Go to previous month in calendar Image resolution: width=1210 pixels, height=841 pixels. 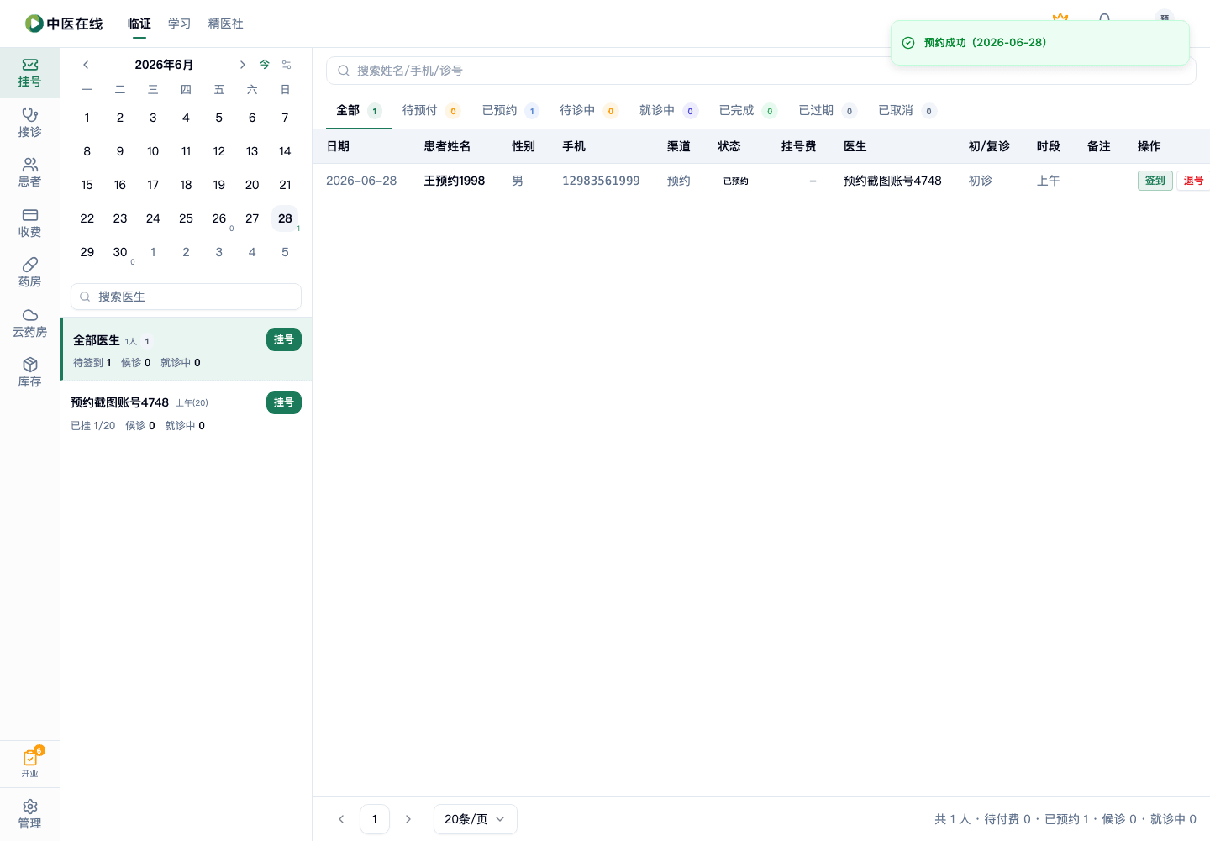point(86,65)
